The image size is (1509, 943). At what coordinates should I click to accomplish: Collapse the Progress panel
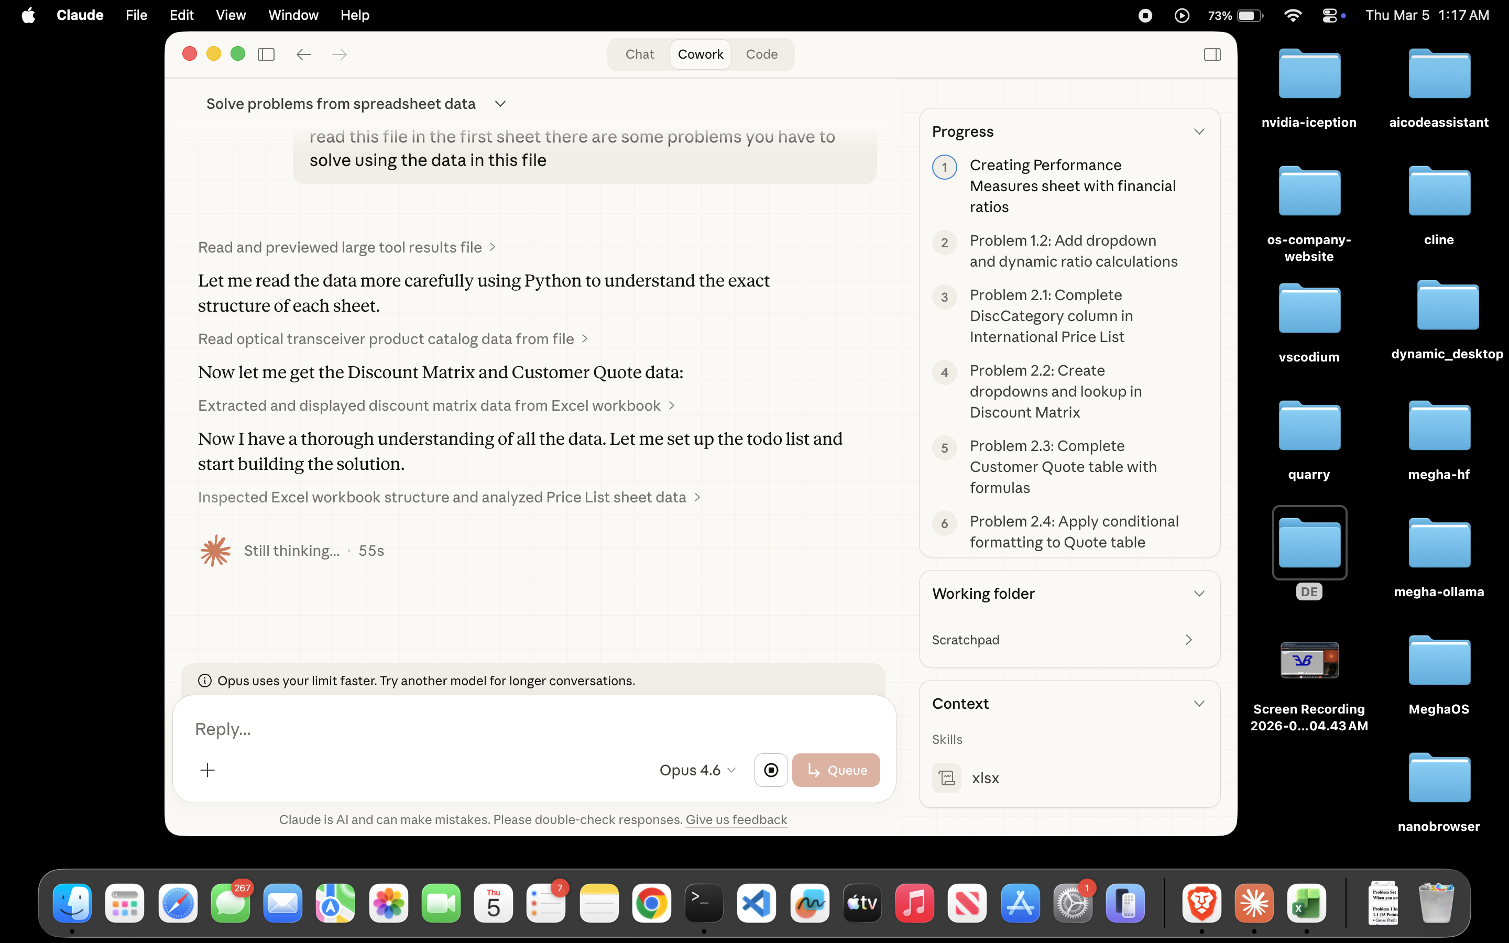pos(1198,131)
